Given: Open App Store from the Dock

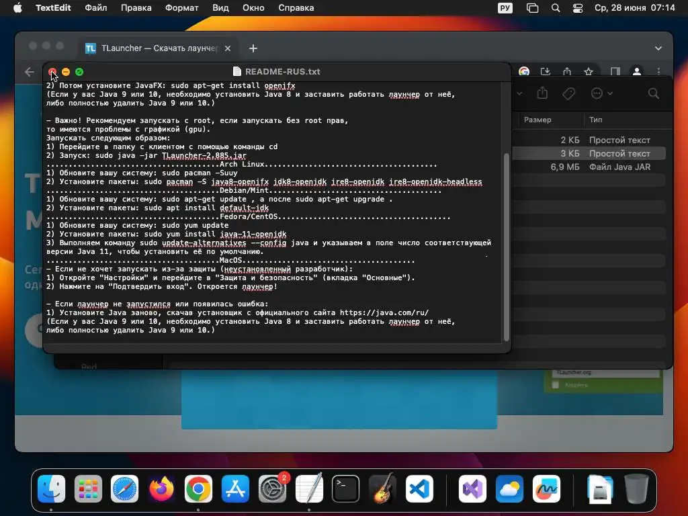Looking at the screenshot, I should tap(235, 489).
